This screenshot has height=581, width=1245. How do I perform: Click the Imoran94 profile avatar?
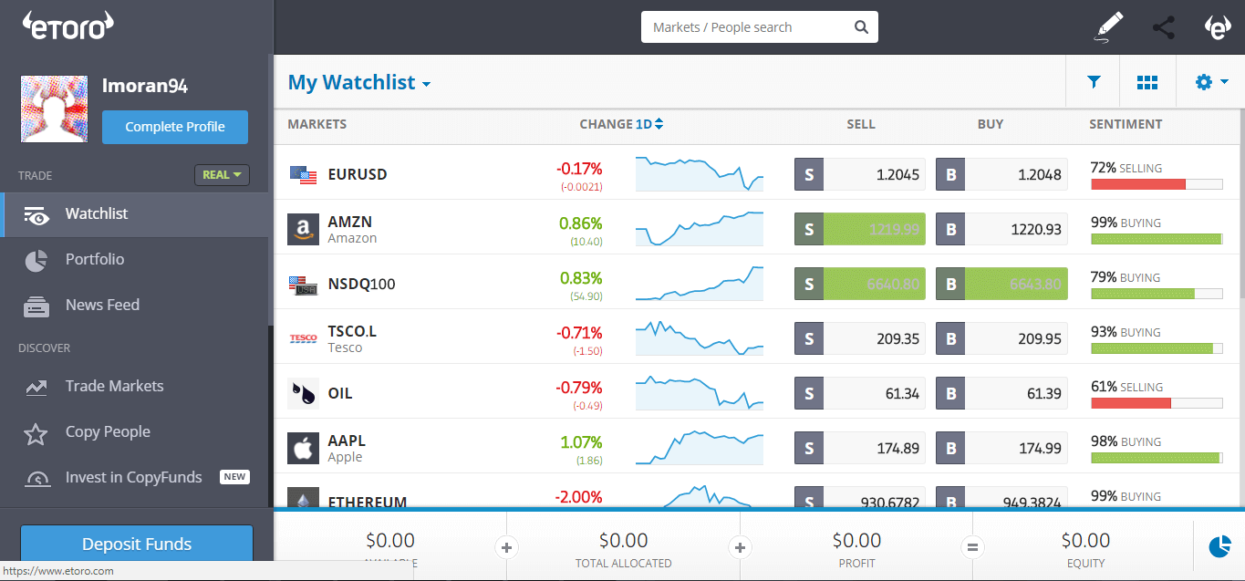coord(55,109)
